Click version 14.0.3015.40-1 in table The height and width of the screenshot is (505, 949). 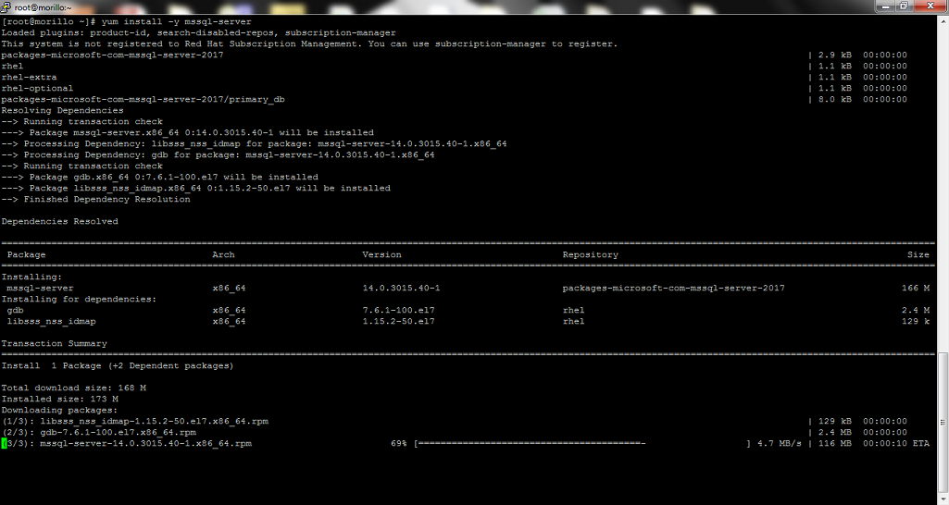(x=401, y=288)
